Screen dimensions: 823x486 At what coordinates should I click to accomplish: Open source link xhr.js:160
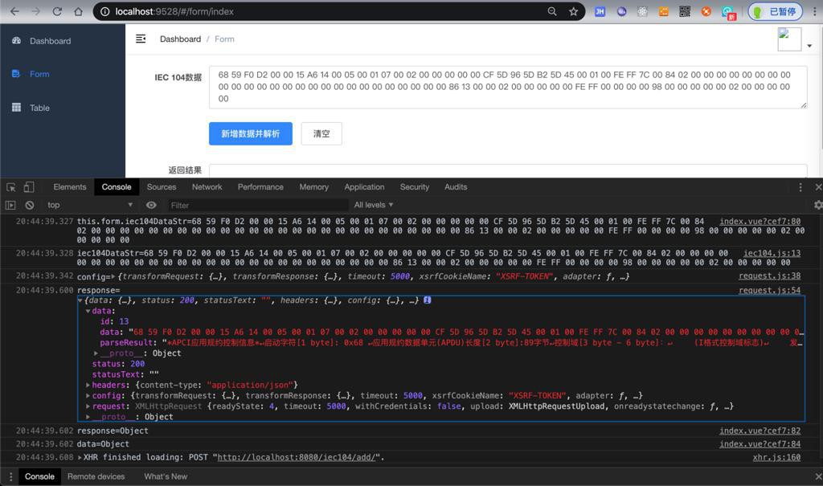776,458
